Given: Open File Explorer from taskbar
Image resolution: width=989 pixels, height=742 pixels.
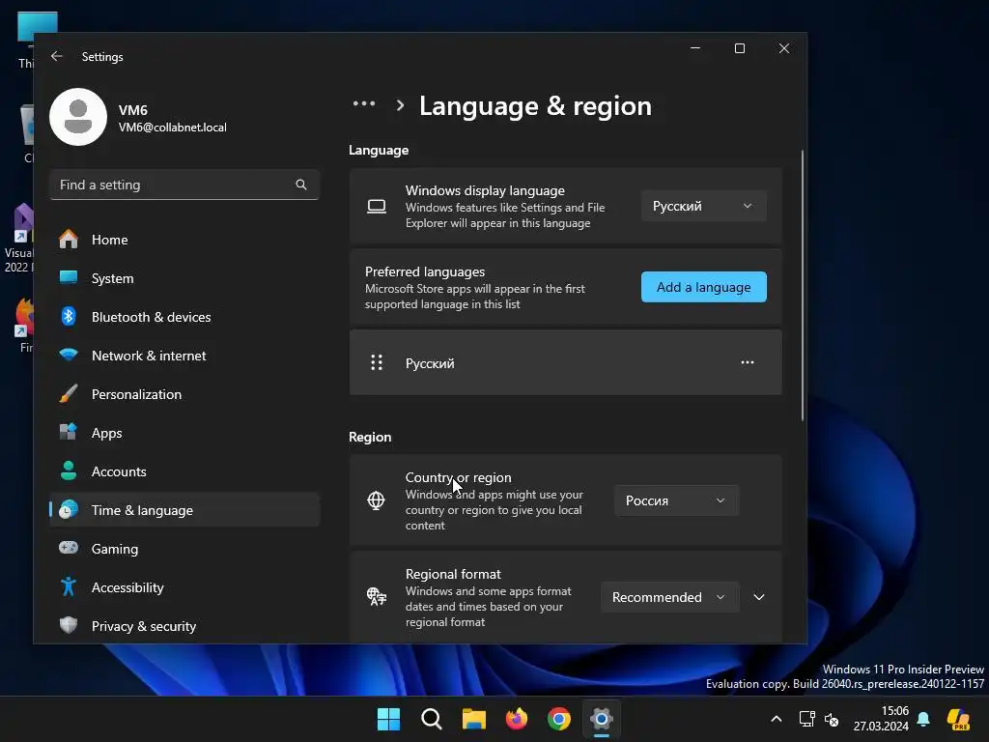Looking at the screenshot, I should pos(473,719).
